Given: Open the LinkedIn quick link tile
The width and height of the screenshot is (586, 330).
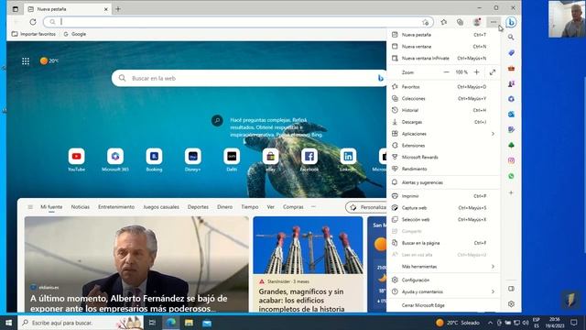Looking at the screenshot, I should click(x=348, y=157).
